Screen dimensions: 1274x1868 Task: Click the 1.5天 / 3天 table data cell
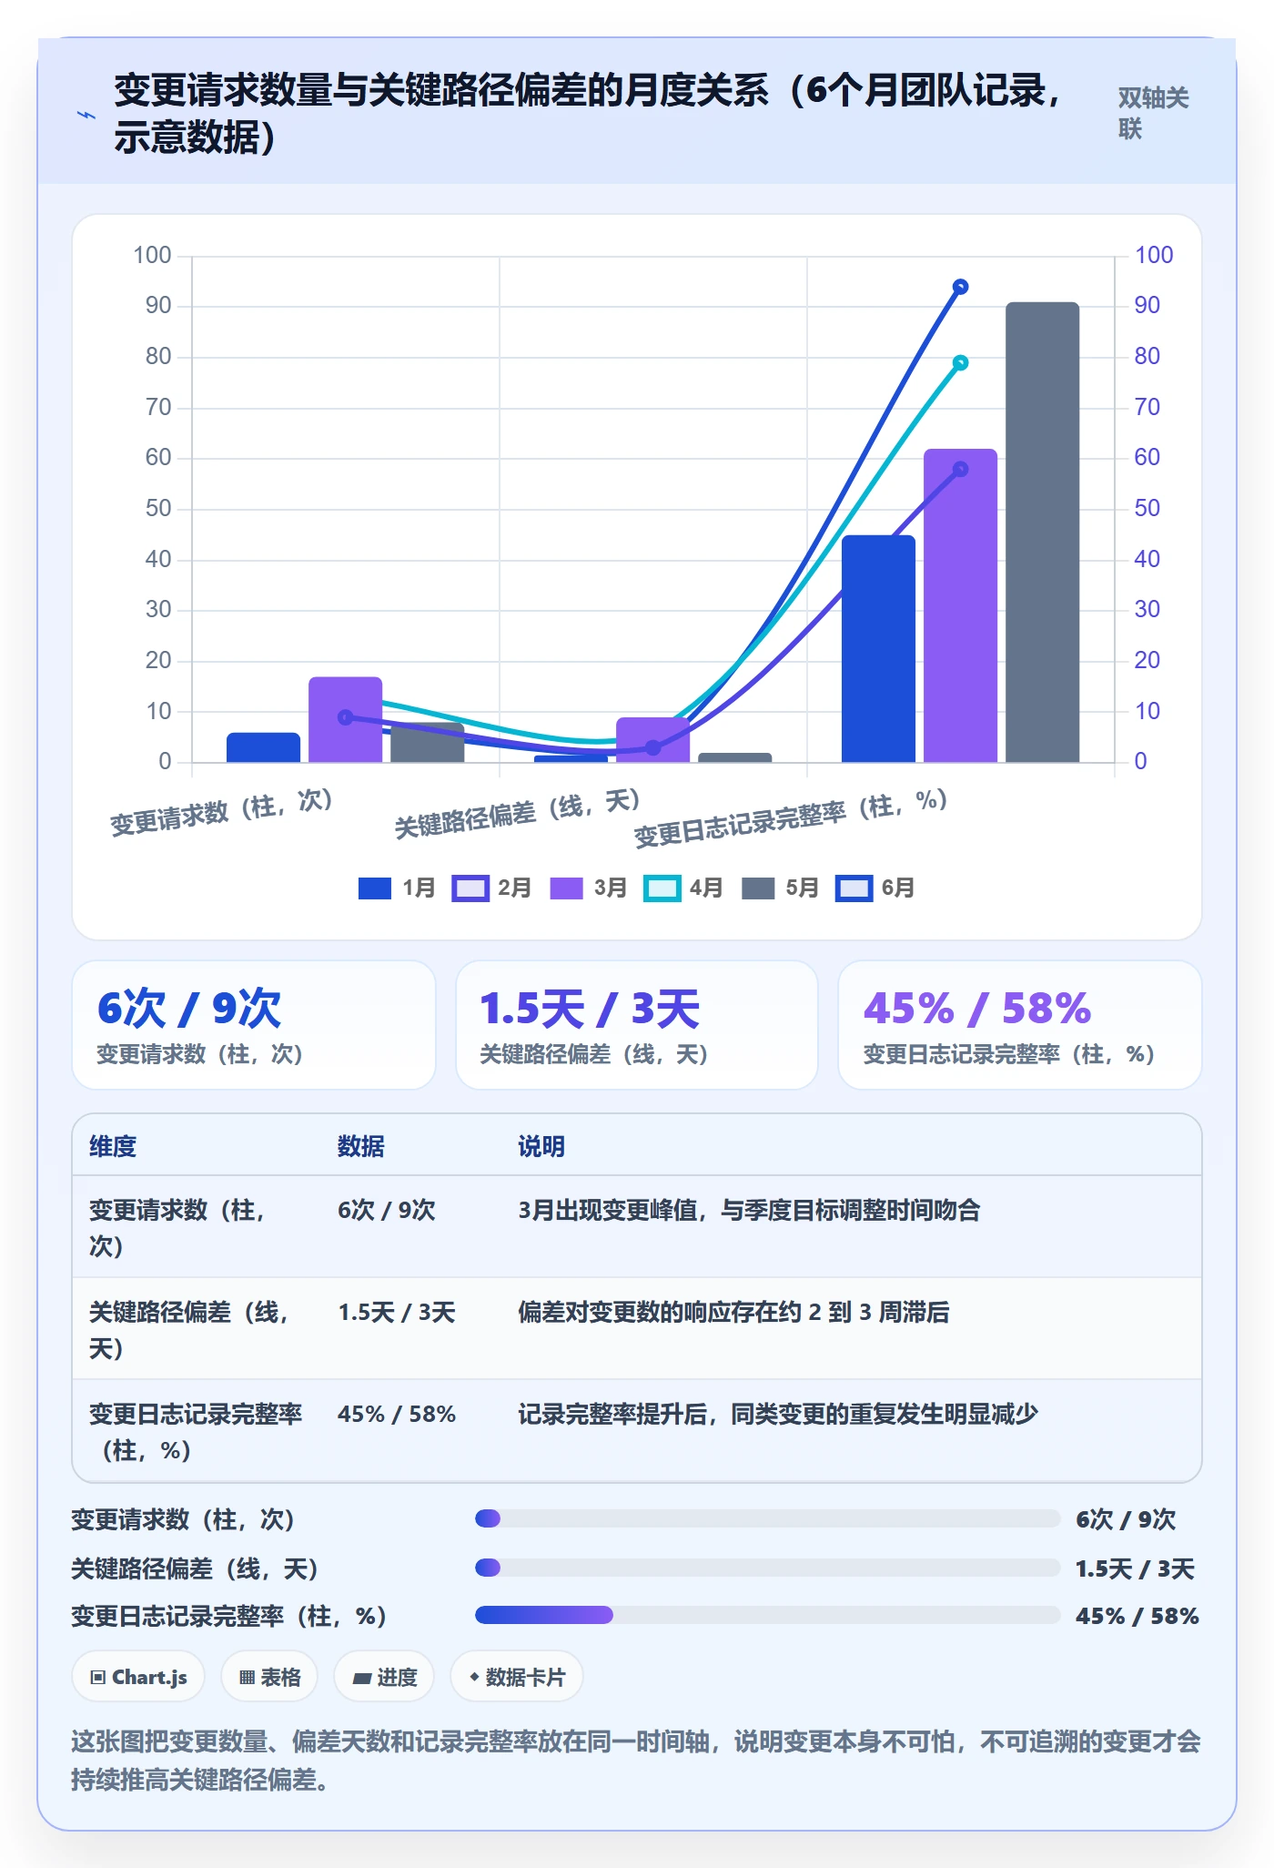click(x=397, y=1312)
